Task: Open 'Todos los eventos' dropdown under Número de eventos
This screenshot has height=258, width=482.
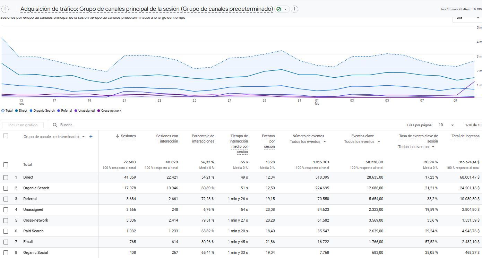Action: click(308, 141)
